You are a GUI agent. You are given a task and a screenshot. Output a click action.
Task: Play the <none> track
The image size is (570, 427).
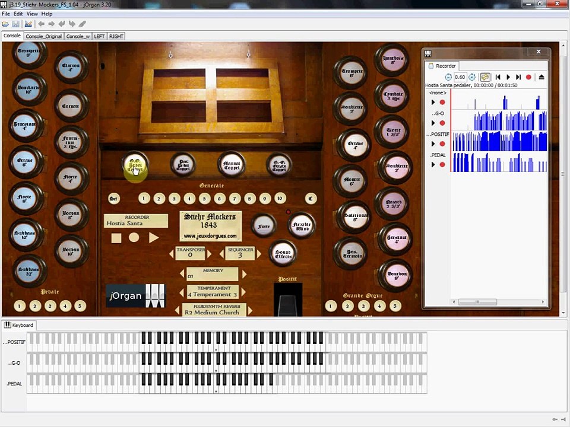tap(433, 103)
